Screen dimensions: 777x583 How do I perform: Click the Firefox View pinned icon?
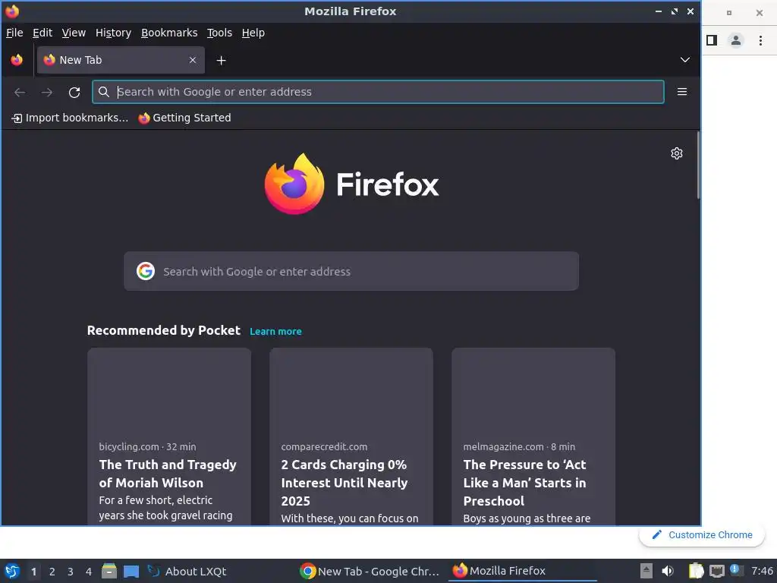pyautogui.click(x=17, y=60)
